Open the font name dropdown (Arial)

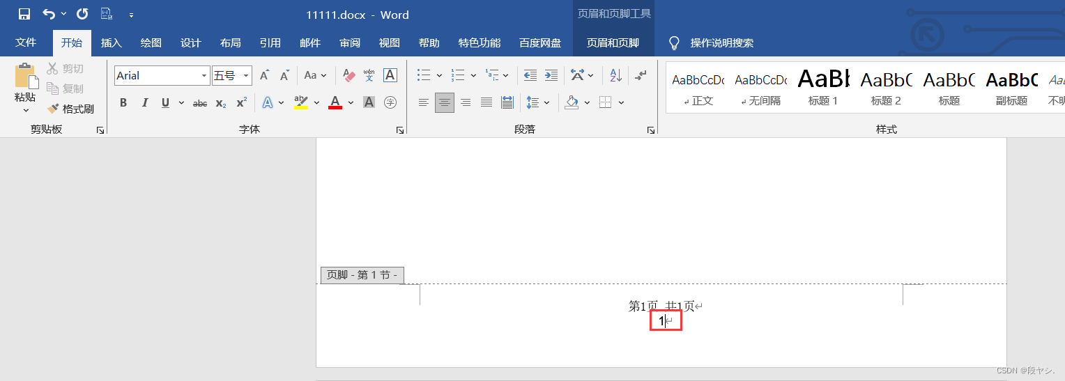204,76
